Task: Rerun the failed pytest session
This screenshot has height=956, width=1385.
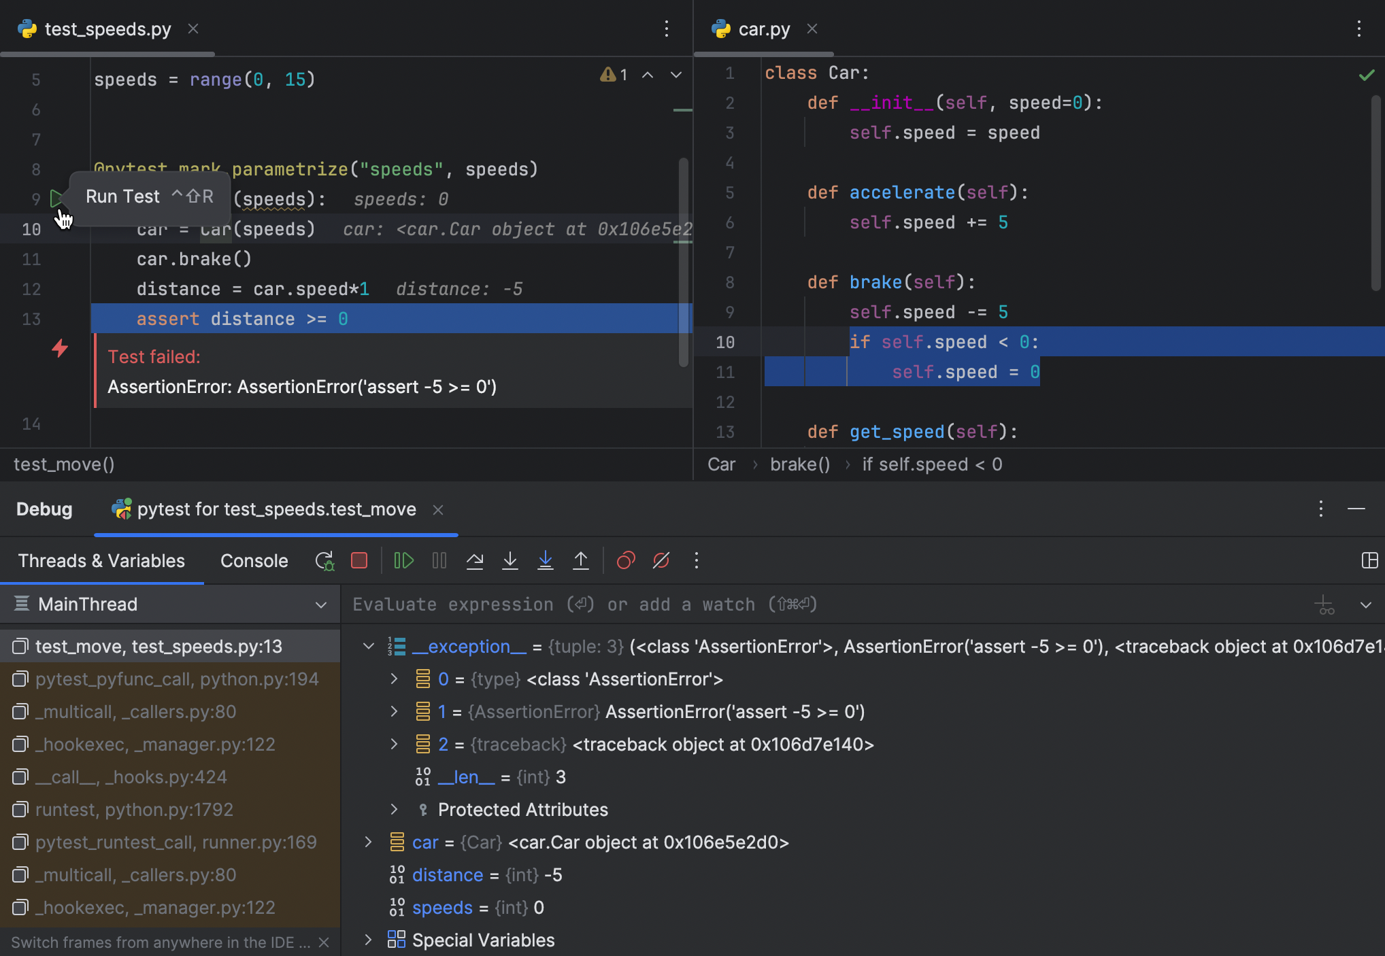Action: click(324, 560)
